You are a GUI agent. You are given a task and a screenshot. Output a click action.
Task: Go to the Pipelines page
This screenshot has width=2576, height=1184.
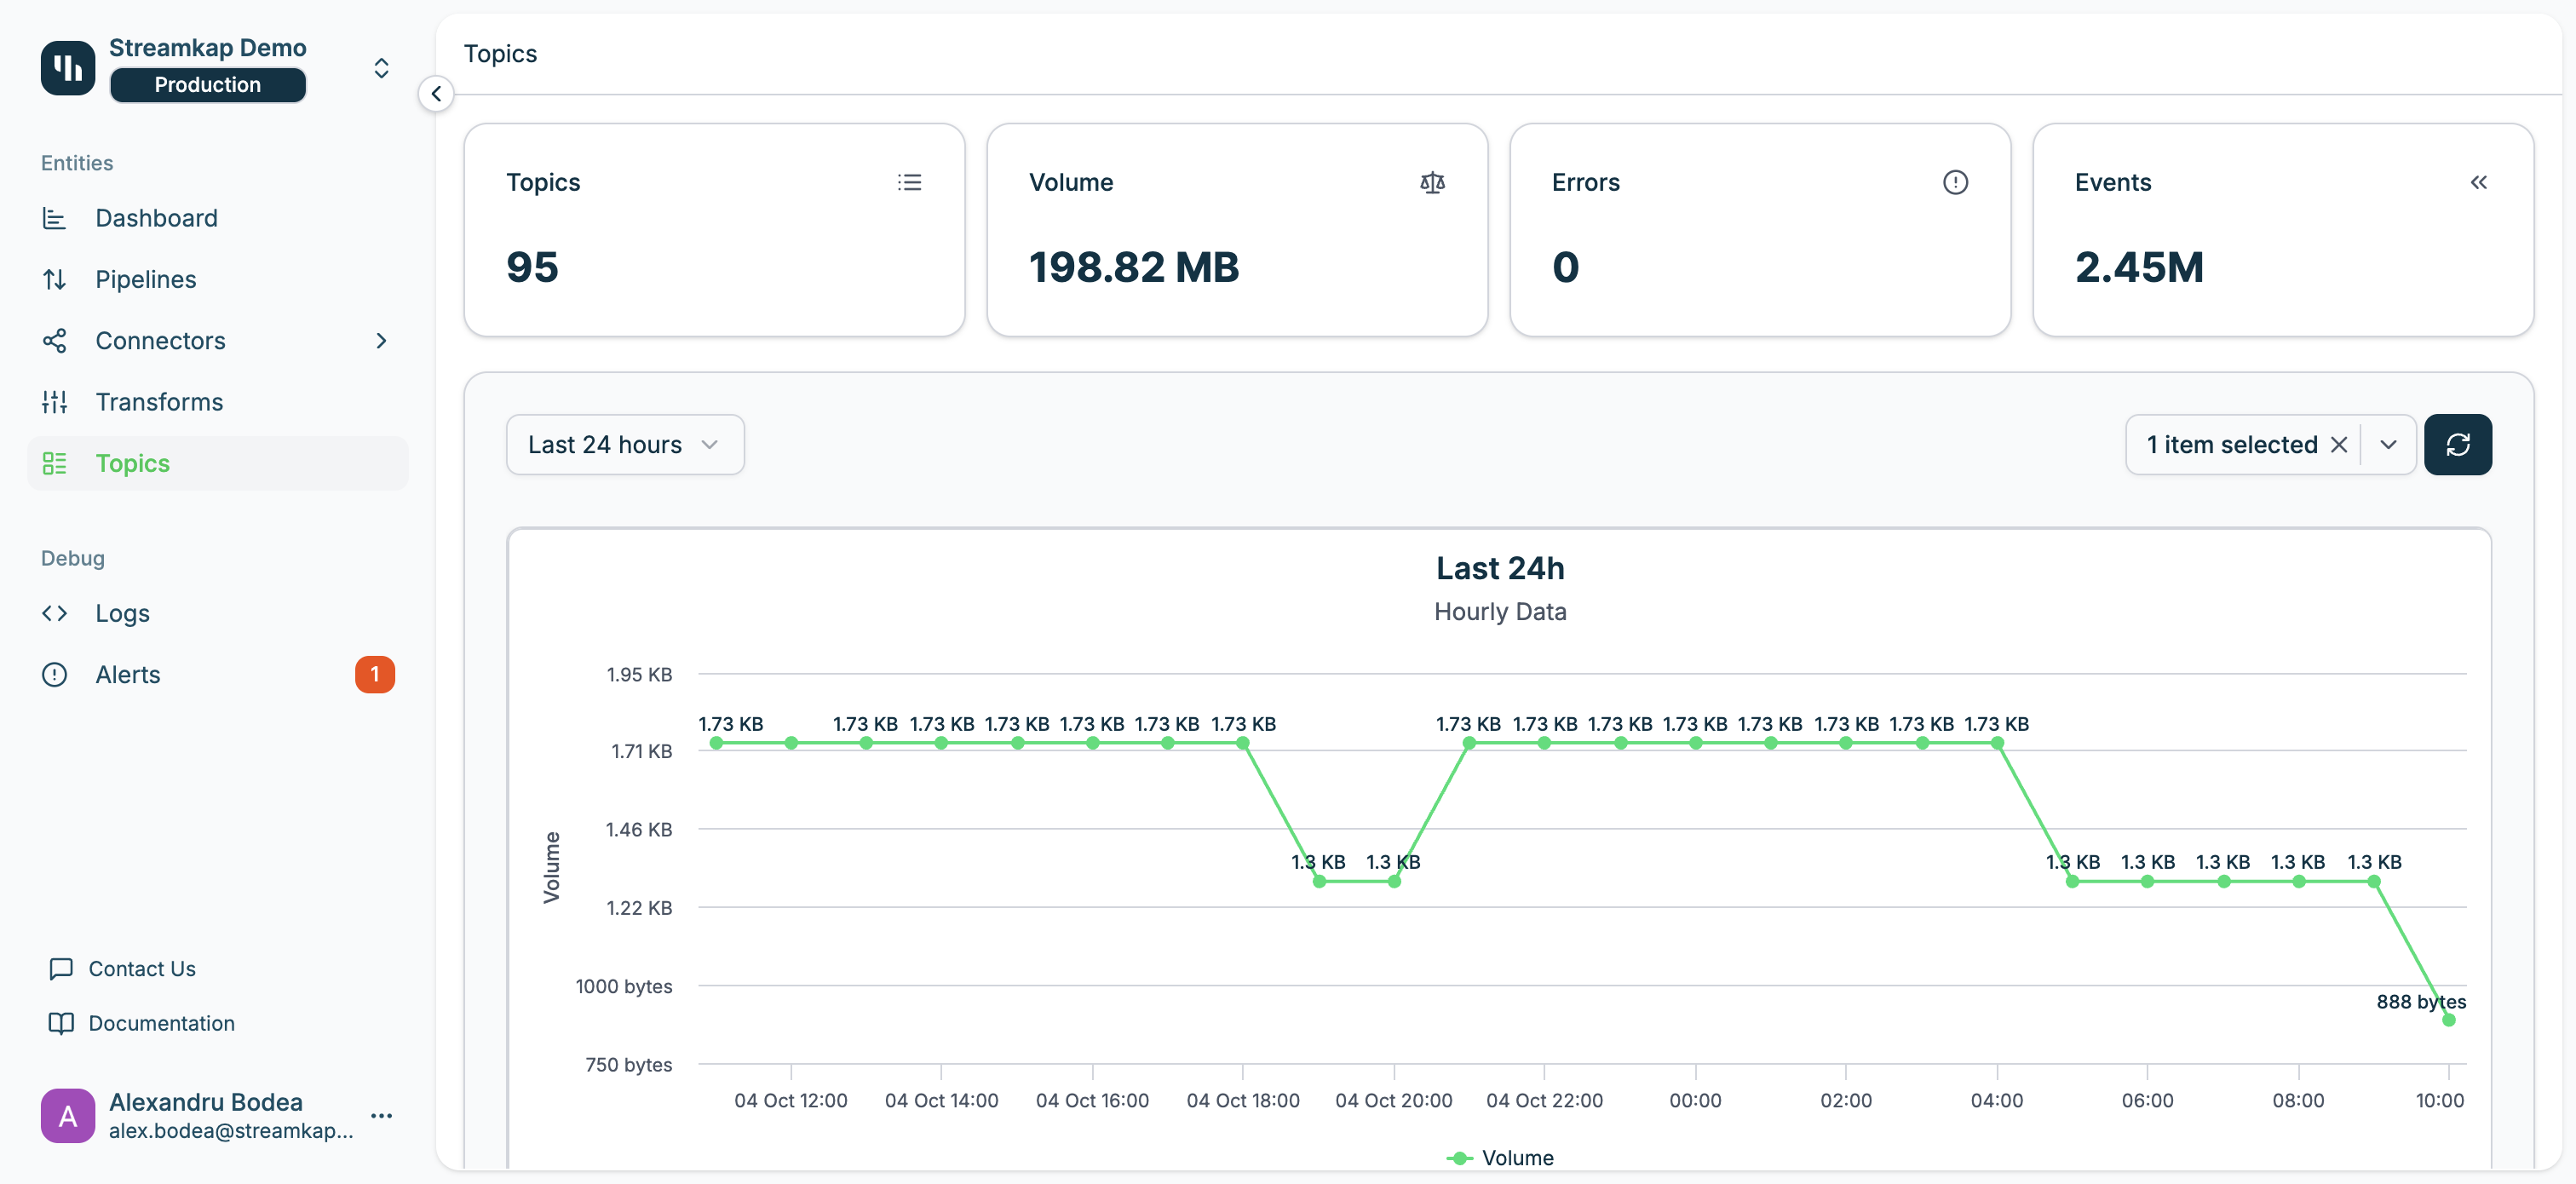pyautogui.click(x=146, y=280)
